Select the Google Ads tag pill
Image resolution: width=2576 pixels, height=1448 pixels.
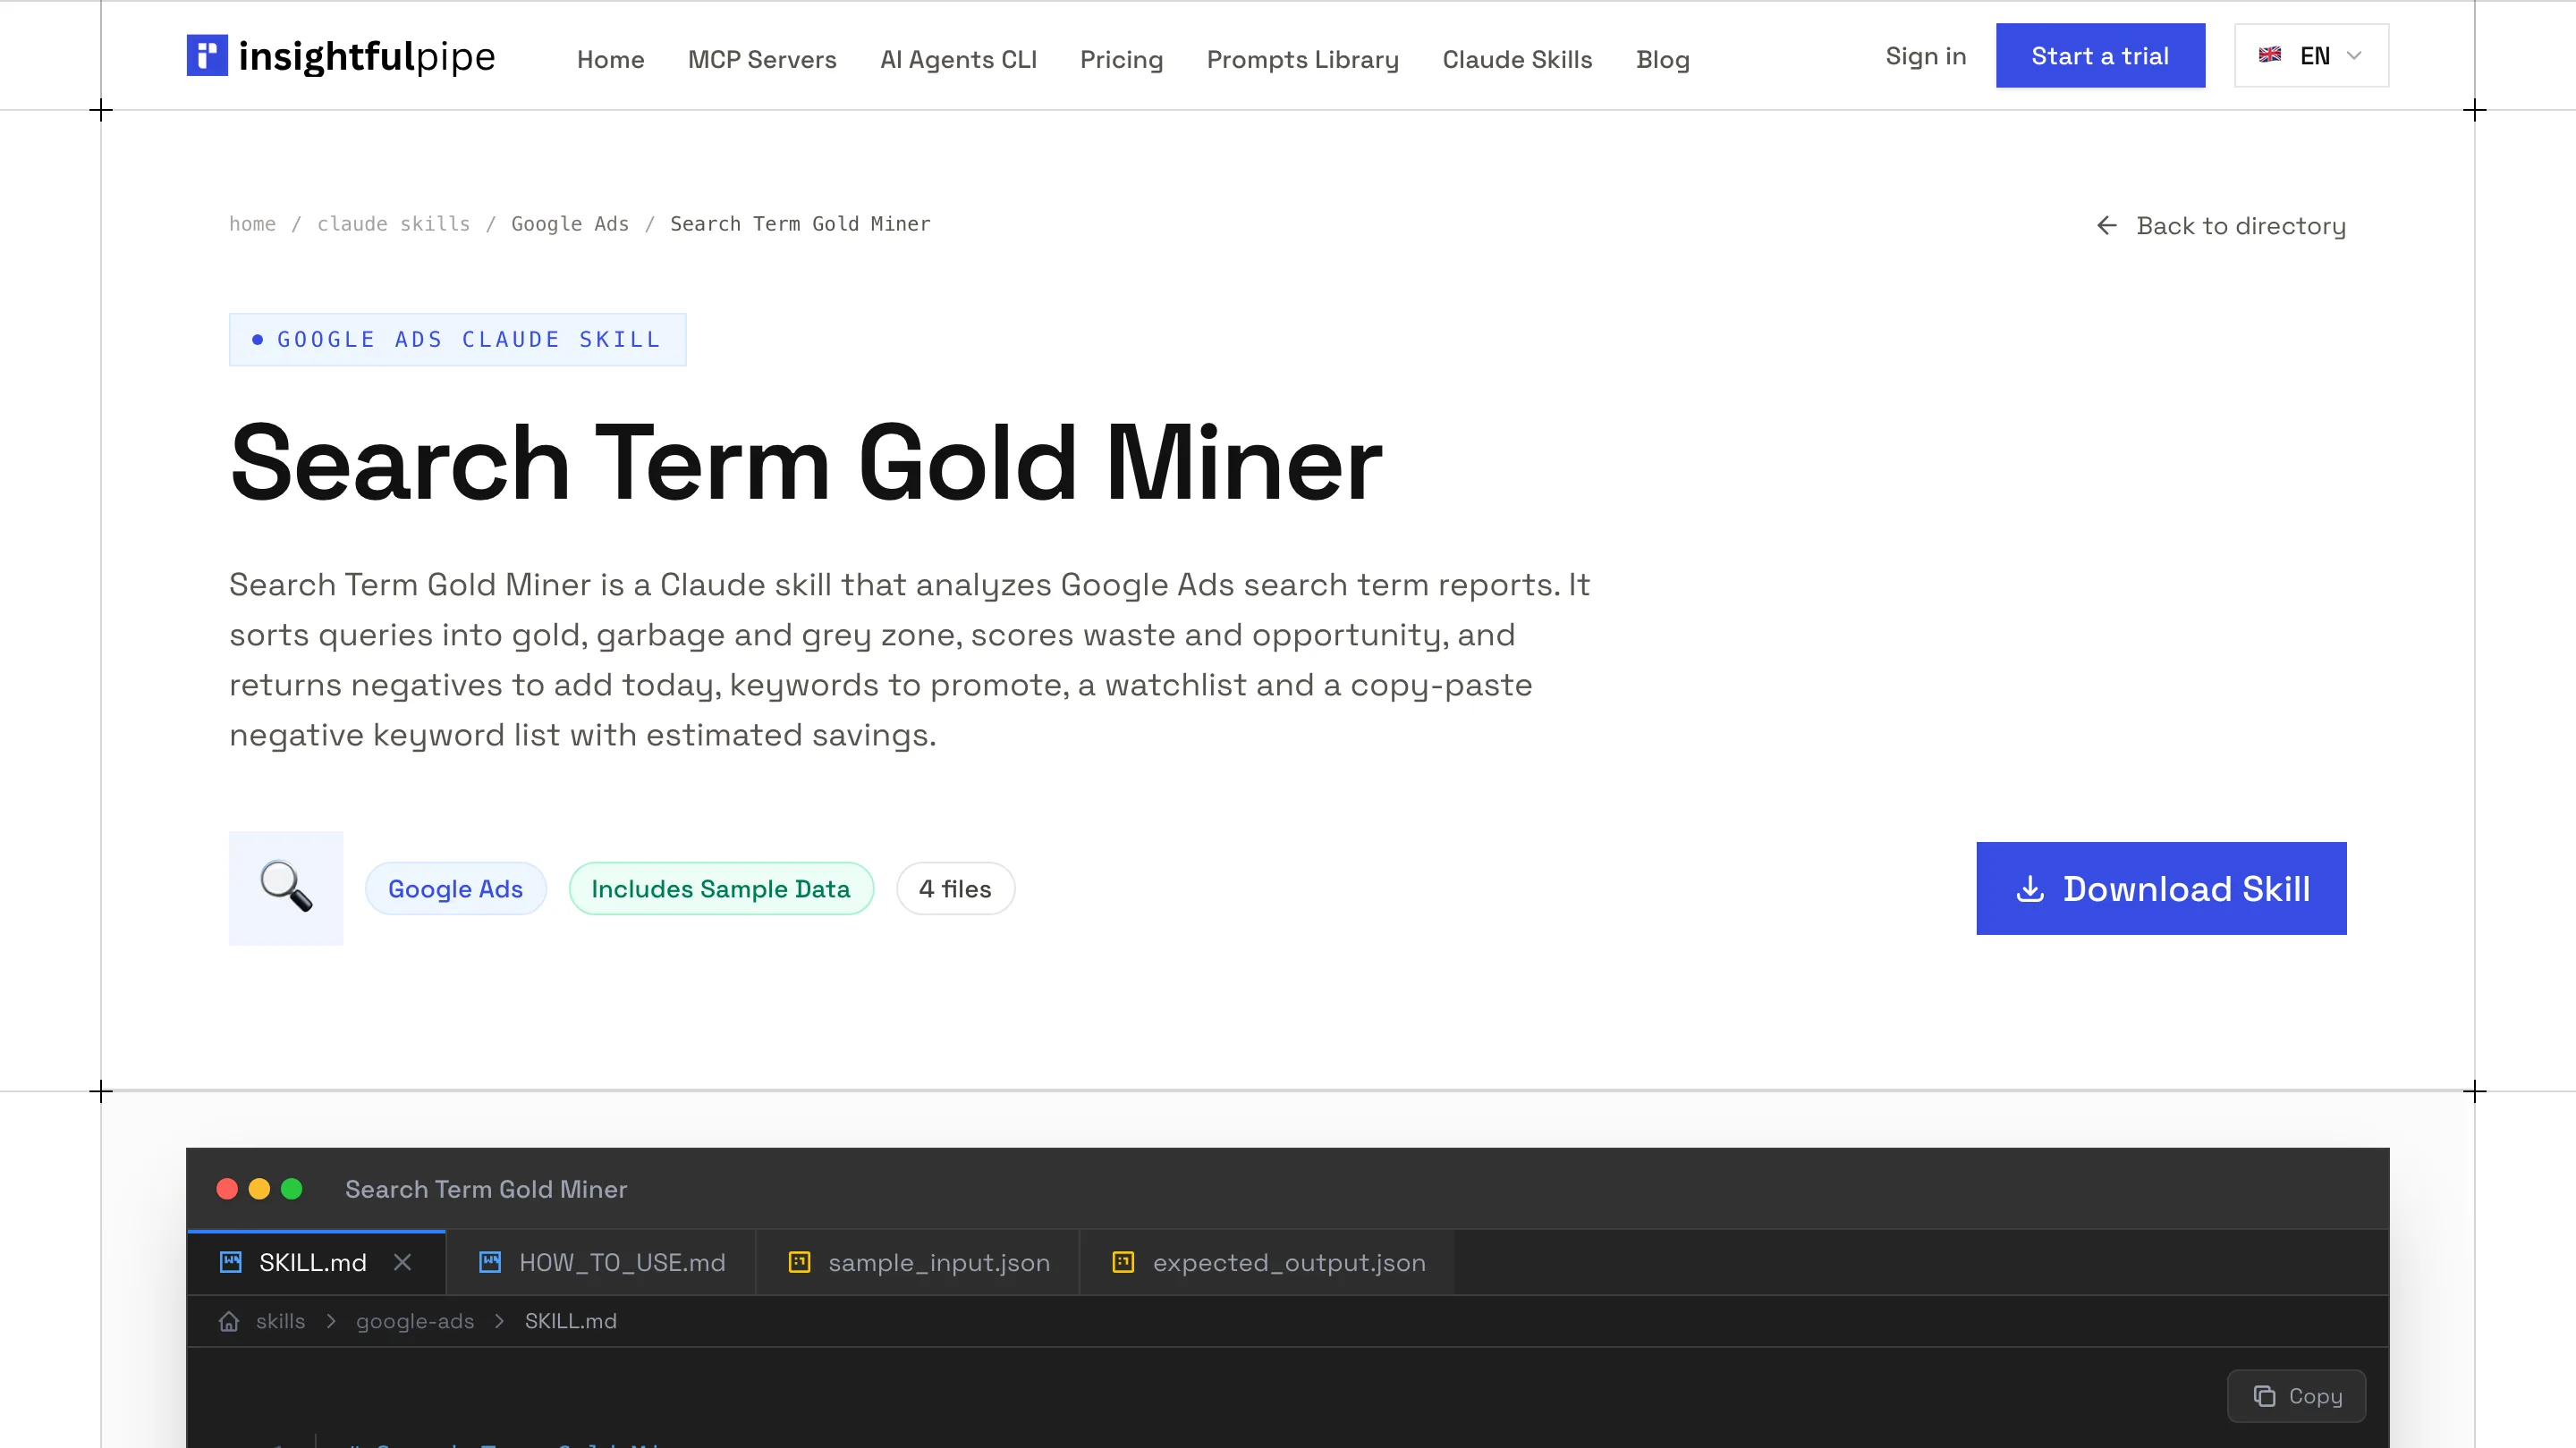tap(455, 888)
